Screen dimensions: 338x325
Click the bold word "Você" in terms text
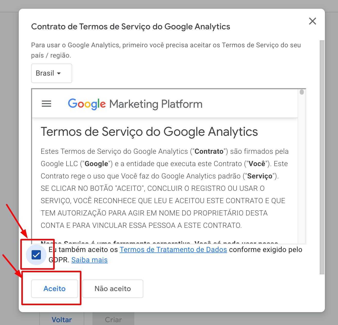click(257, 164)
